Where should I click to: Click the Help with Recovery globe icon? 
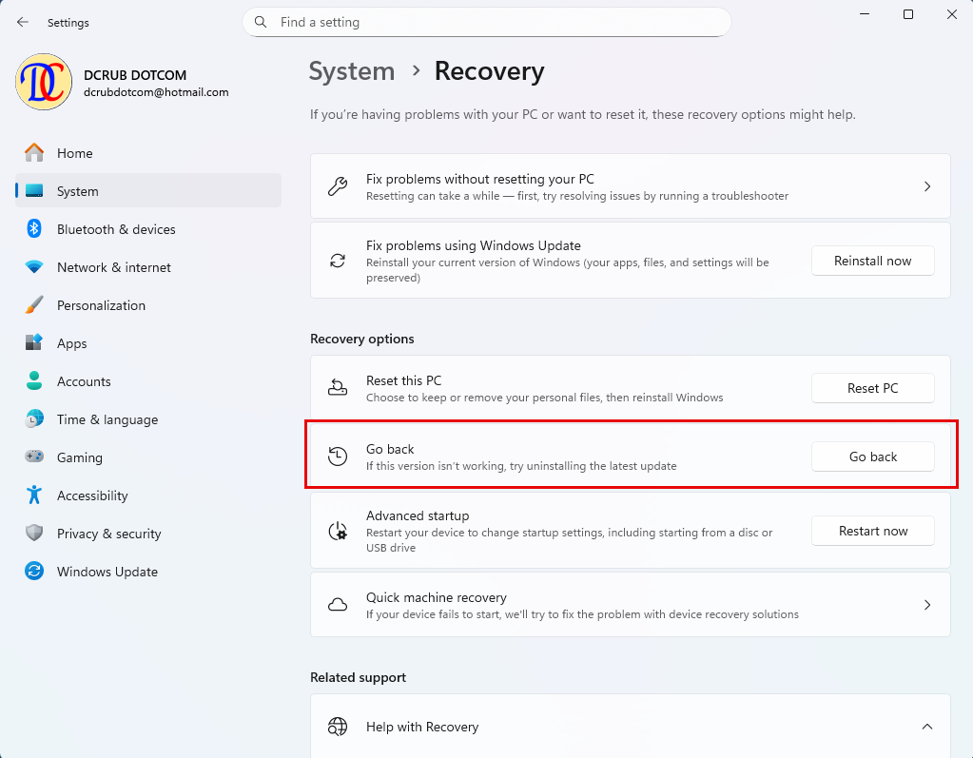(x=338, y=727)
